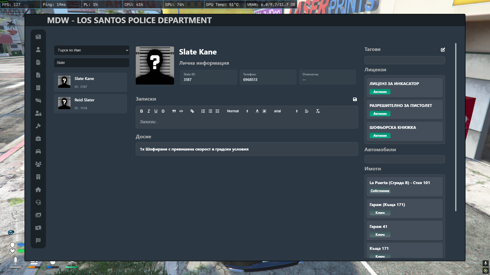Viewport: 490px width, 275px height.
Task: Open the dispatch headset sidebar icon
Action: click(38, 202)
